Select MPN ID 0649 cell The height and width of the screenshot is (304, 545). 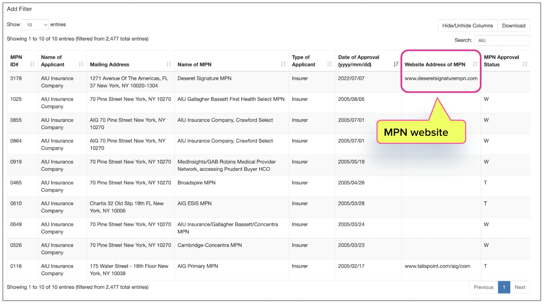tap(16, 224)
